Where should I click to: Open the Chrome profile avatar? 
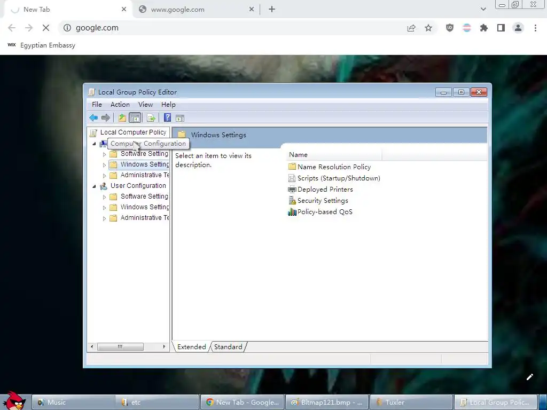[518, 28]
